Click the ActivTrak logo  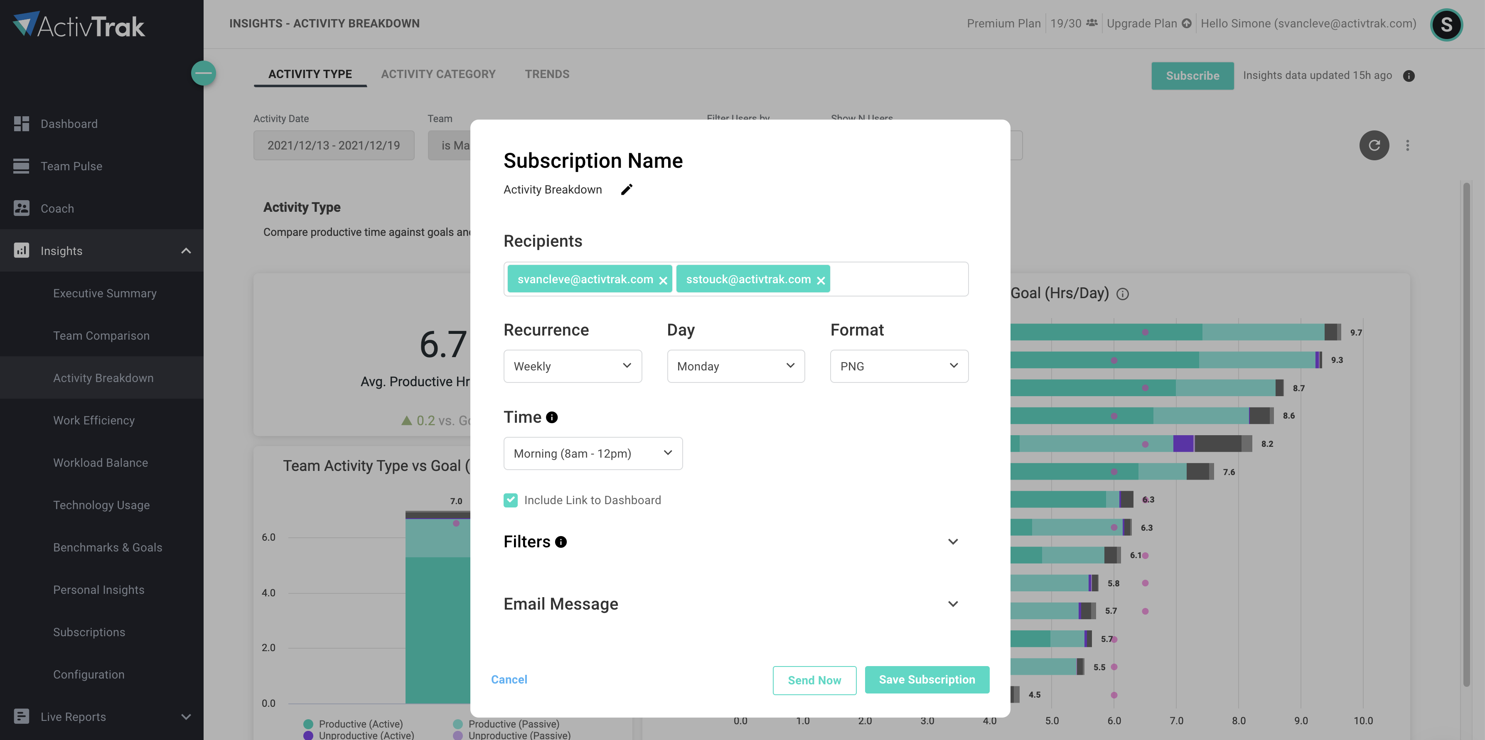coord(79,25)
